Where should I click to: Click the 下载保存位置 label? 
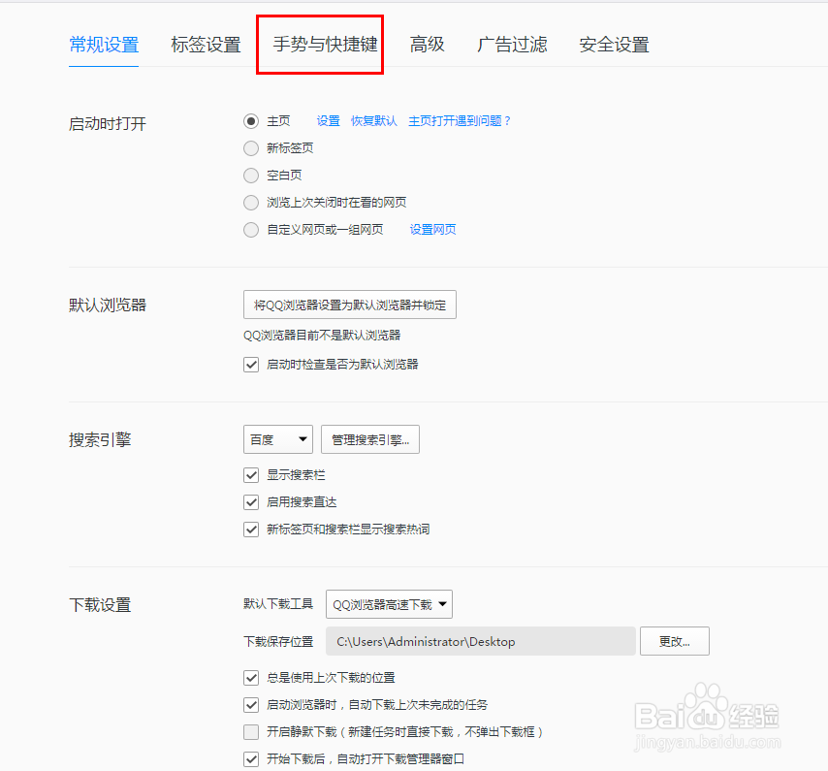coord(278,642)
